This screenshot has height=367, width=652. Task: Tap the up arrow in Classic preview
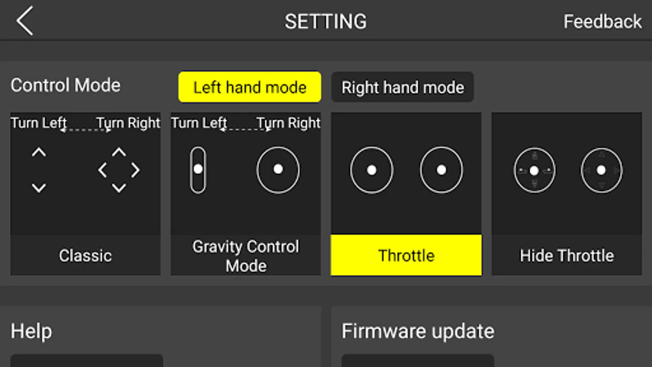point(39,153)
